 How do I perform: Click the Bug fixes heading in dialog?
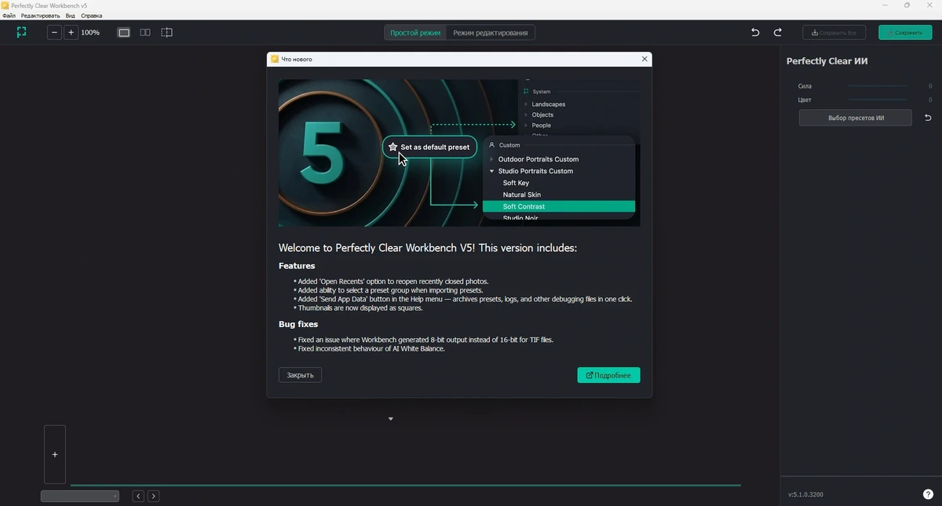(298, 324)
